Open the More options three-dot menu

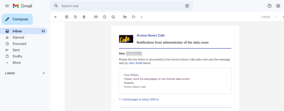[141, 17]
